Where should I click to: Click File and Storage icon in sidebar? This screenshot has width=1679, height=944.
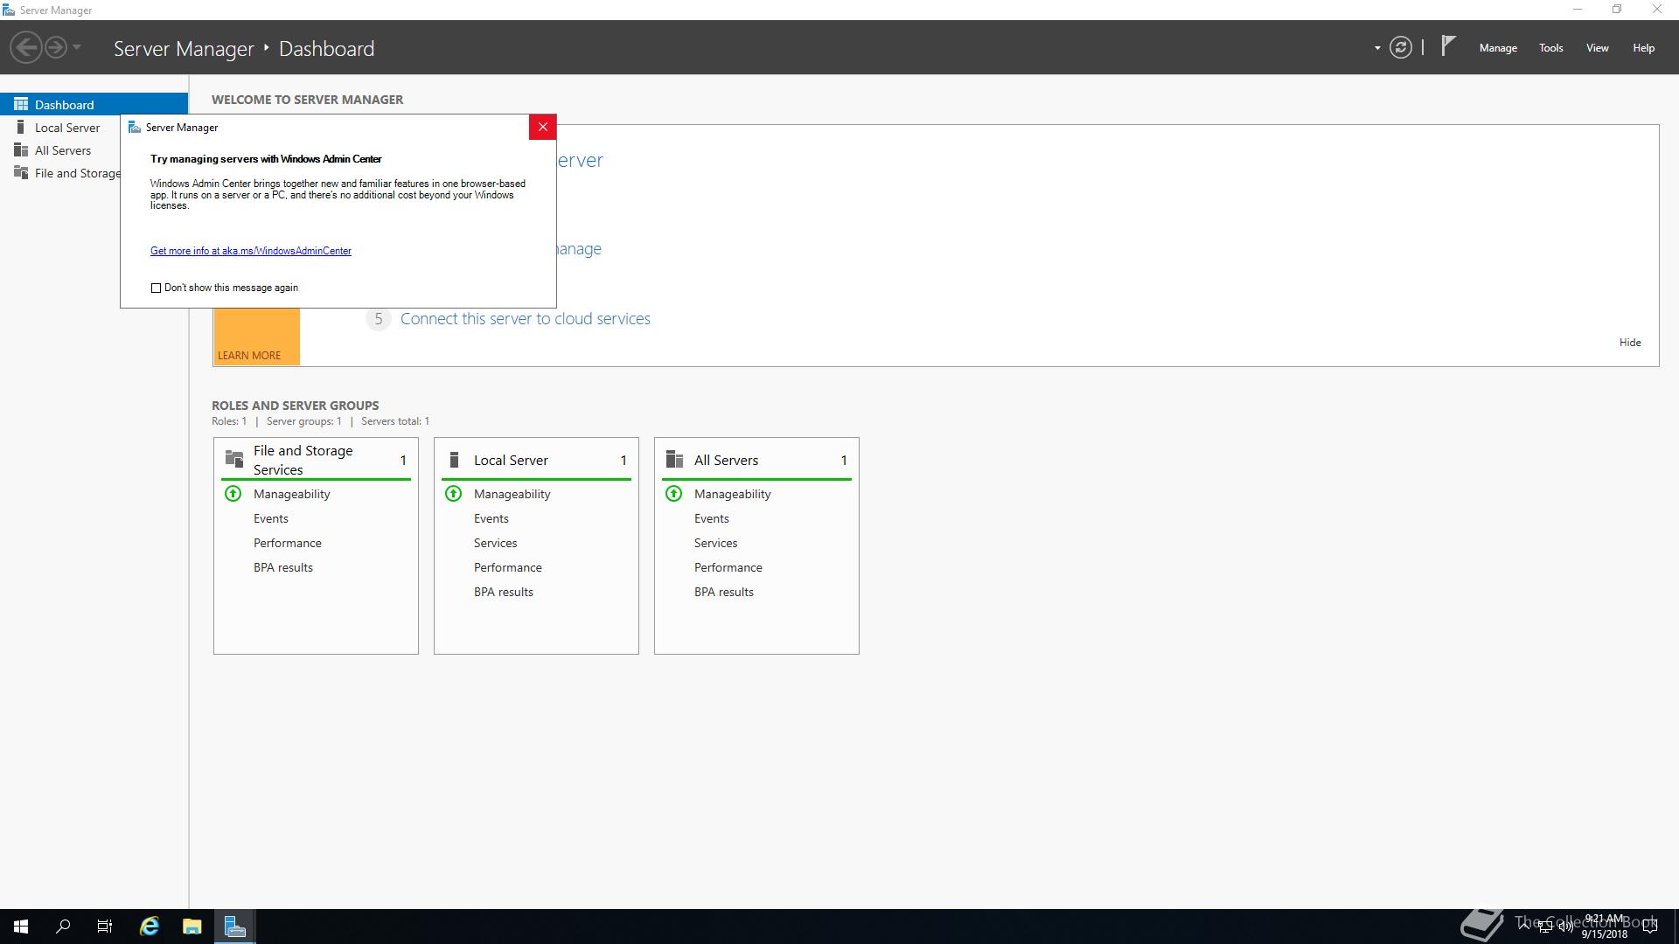(21, 173)
